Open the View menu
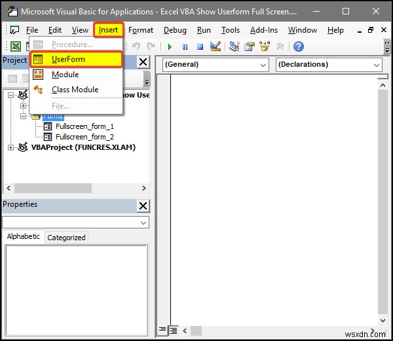Viewport: 393px width, 341px height. pos(80,30)
